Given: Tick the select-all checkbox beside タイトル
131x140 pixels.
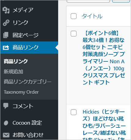Looking at the screenshot, I should coord(73,16).
